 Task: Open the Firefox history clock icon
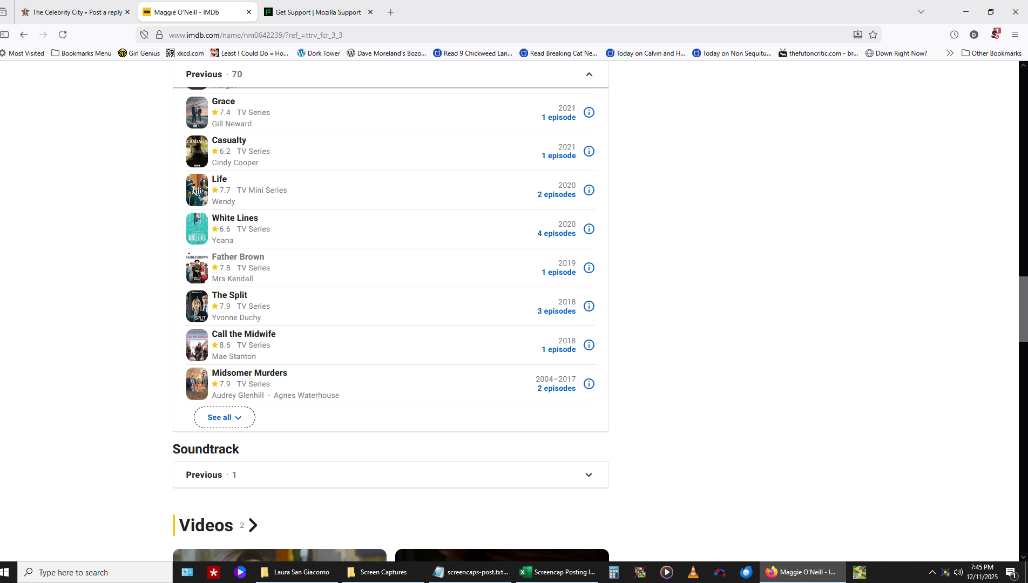click(x=955, y=35)
